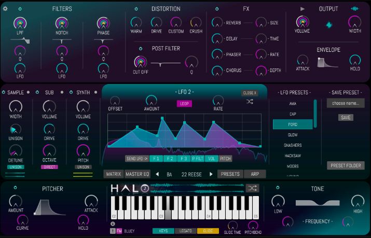Enable the Glide mode button

click(208, 231)
